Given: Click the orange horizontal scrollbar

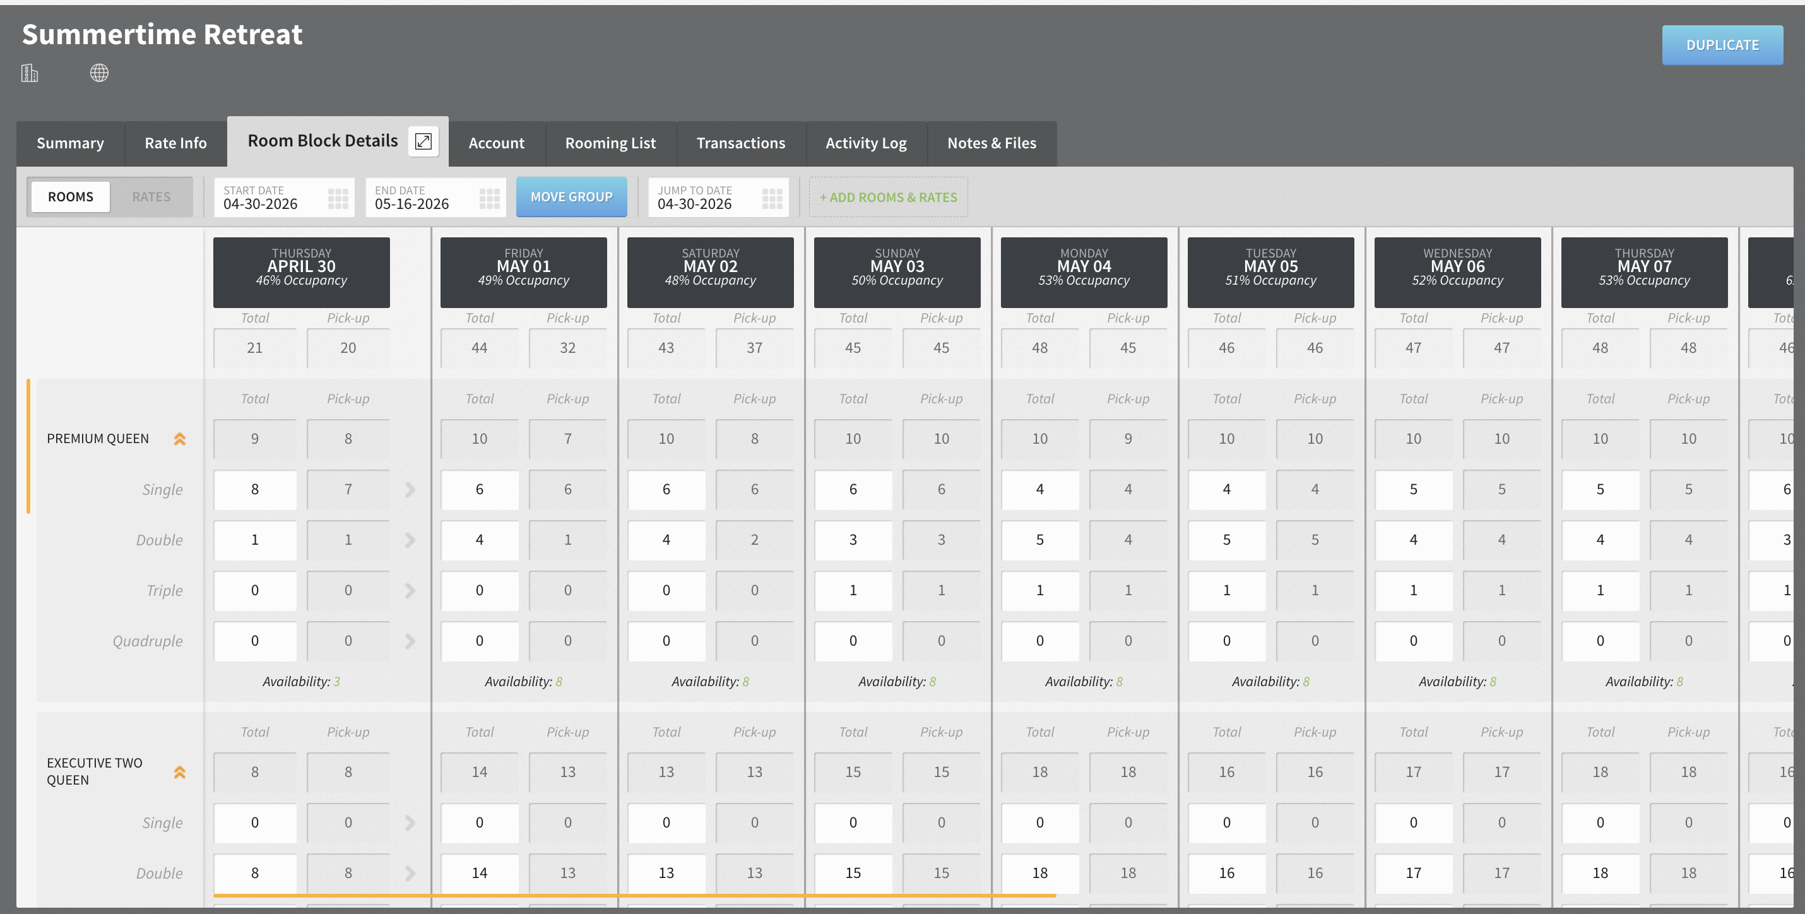Looking at the screenshot, I should (634, 896).
